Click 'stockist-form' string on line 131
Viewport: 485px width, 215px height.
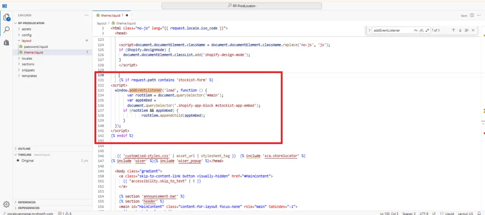(192, 80)
